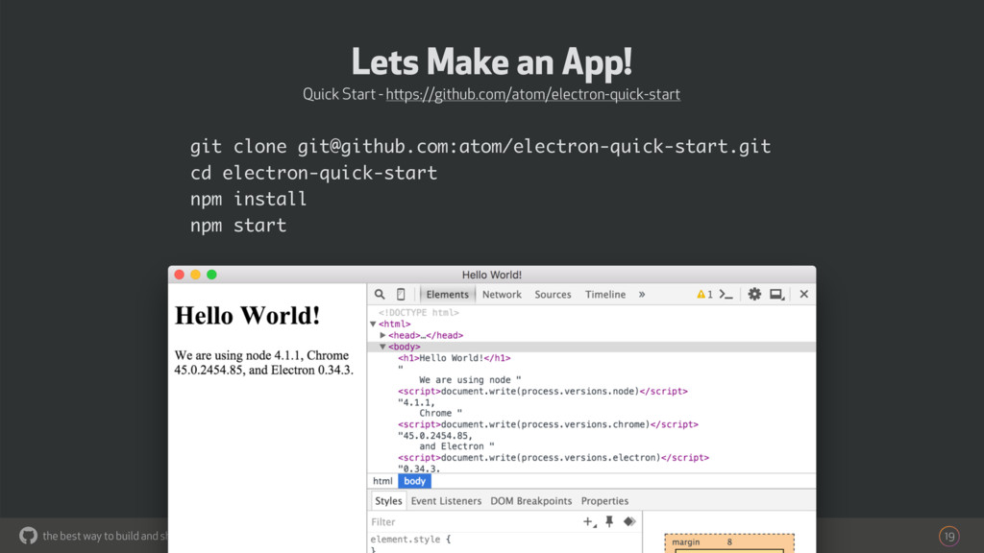Click the warning count indicator
Viewport: 984px width, 553px height.
[x=704, y=294]
